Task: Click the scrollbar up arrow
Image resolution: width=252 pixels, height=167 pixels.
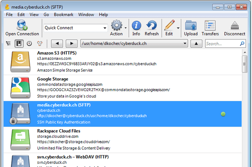Action: (x=245, y=52)
